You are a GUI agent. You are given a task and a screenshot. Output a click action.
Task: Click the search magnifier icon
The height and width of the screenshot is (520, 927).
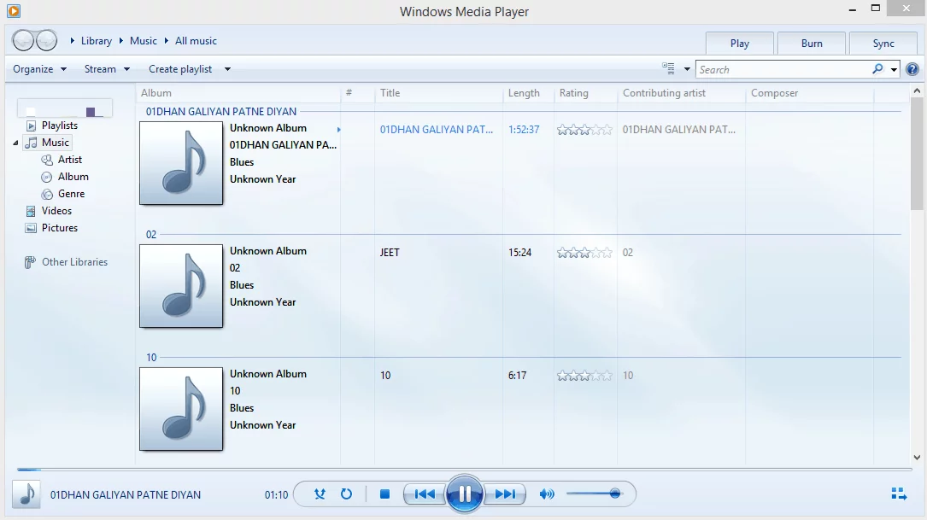click(878, 69)
